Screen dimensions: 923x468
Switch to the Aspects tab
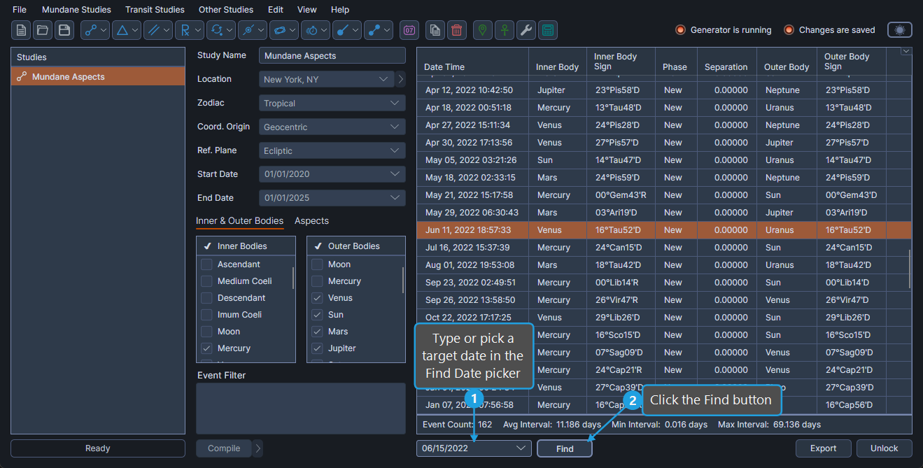(x=311, y=221)
